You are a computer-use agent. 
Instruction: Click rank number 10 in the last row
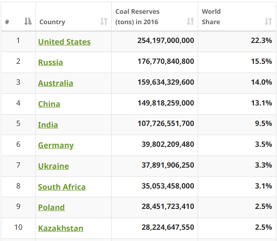[18, 227]
